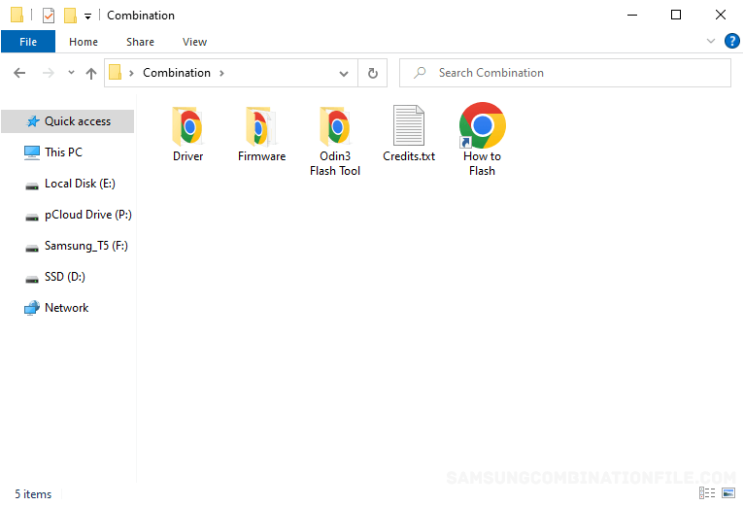Switch to details view layout
Image resolution: width=744 pixels, height=506 pixels.
click(x=707, y=493)
